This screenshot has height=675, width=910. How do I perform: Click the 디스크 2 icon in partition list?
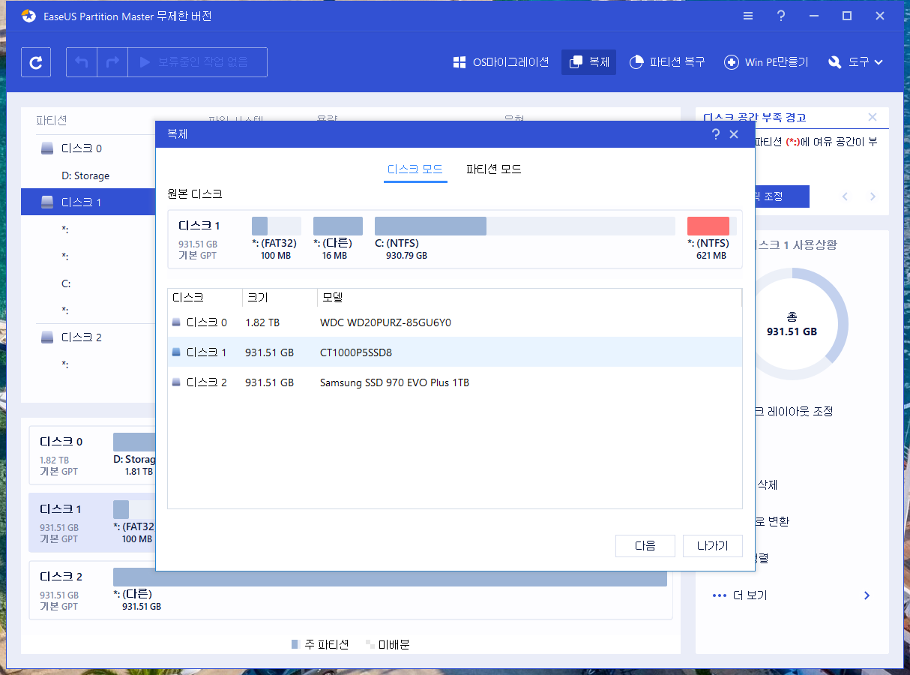click(47, 337)
